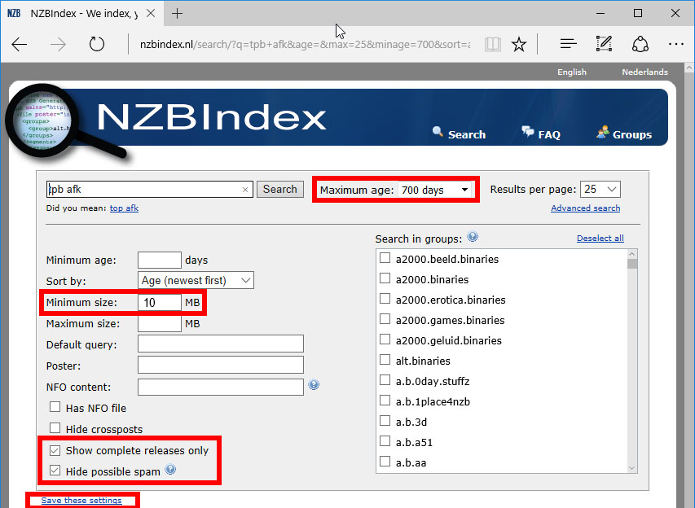Check the a2000.games.binaries group
This screenshot has width=695, height=508.
click(385, 319)
